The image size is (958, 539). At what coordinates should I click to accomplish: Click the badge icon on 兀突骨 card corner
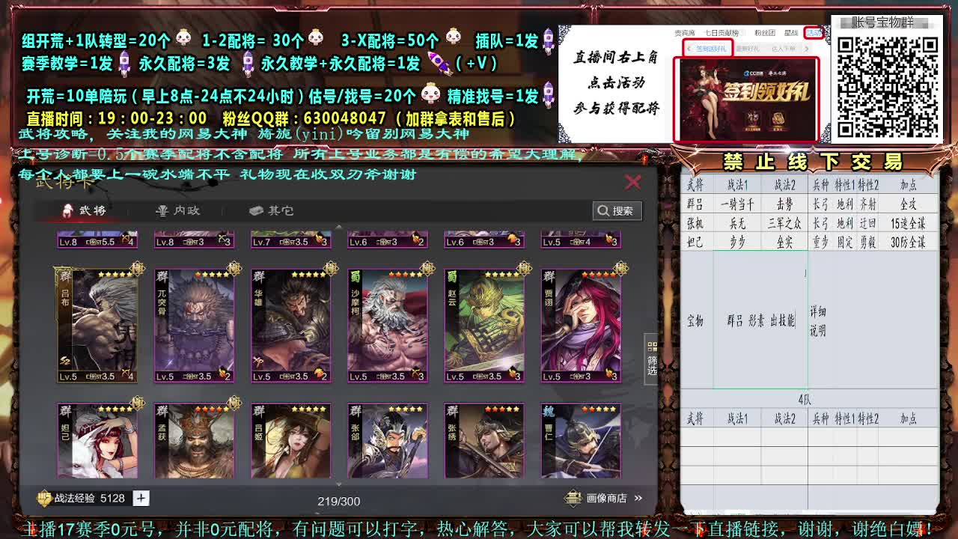pos(234,269)
